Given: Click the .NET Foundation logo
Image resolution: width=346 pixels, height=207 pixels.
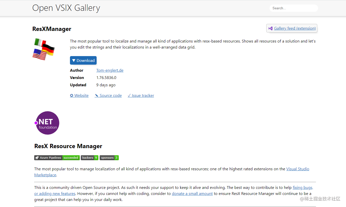Looking at the screenshot, I should (x=47, y=123).
